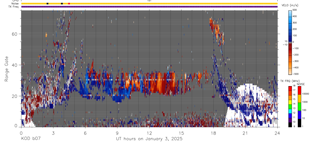
Task: Pick the red 17–18 MHz swatch in TX FRQ legend
Action: coord(290,89)
